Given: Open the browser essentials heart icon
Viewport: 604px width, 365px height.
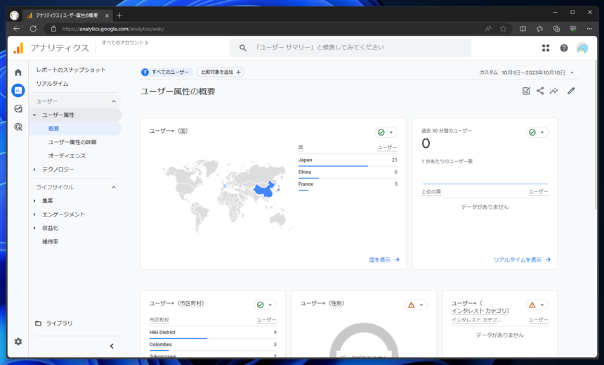Looking at the screenshot, I should [x=573, y=29].
